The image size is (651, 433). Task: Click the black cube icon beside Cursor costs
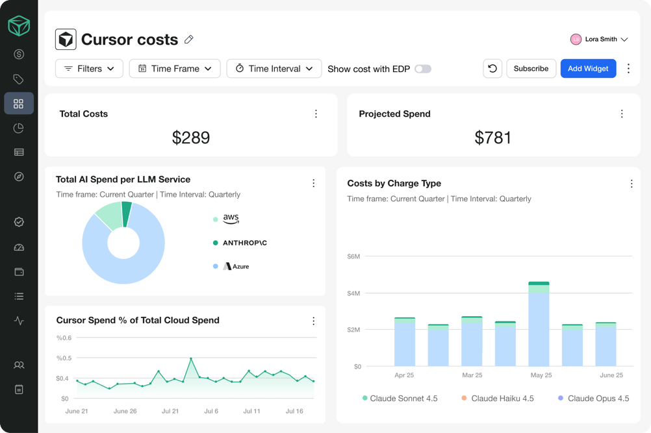coord(66,40)
